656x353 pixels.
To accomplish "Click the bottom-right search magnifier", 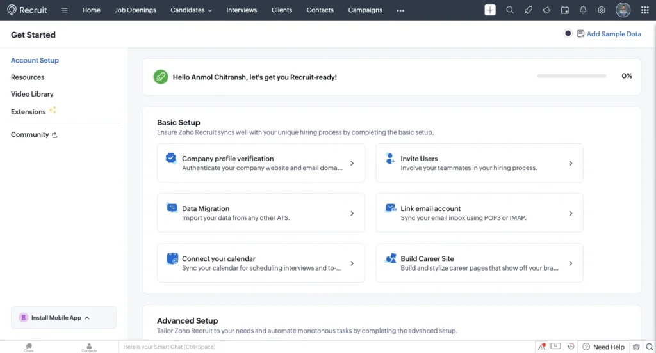I will point(650,347).
